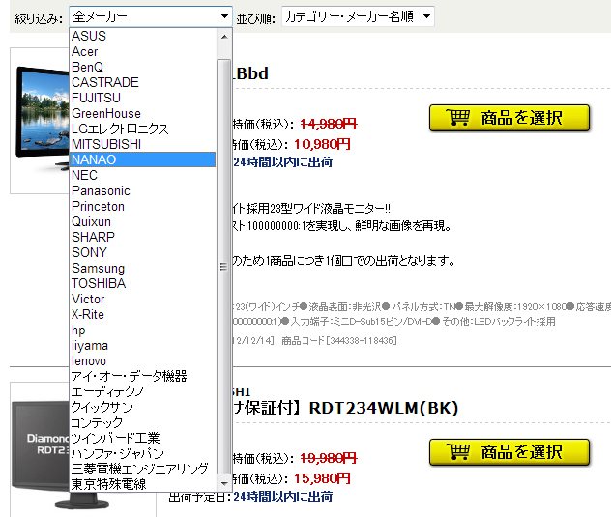Select Acer from the manufacturer list

[x=143, y=51]
